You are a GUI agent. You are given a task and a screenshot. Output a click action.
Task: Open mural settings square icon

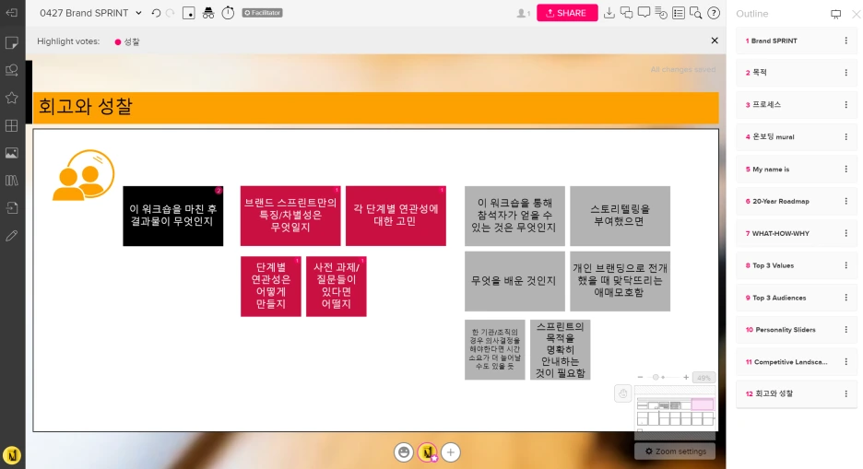189,13
